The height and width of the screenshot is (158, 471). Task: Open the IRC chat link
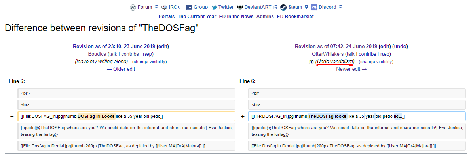(173, 7)
